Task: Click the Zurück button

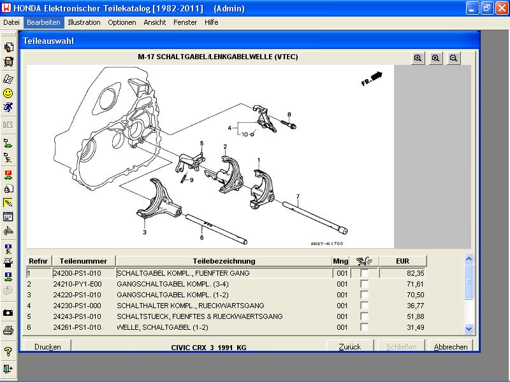Action: tap(350, 346)
